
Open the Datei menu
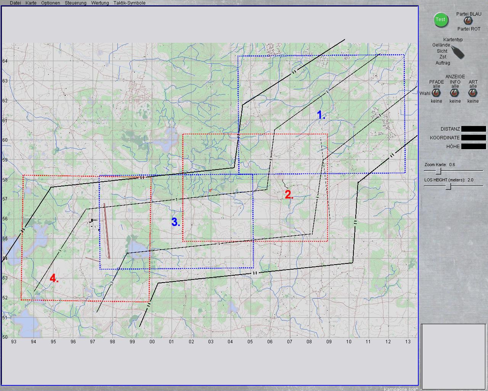click(15, 3)
